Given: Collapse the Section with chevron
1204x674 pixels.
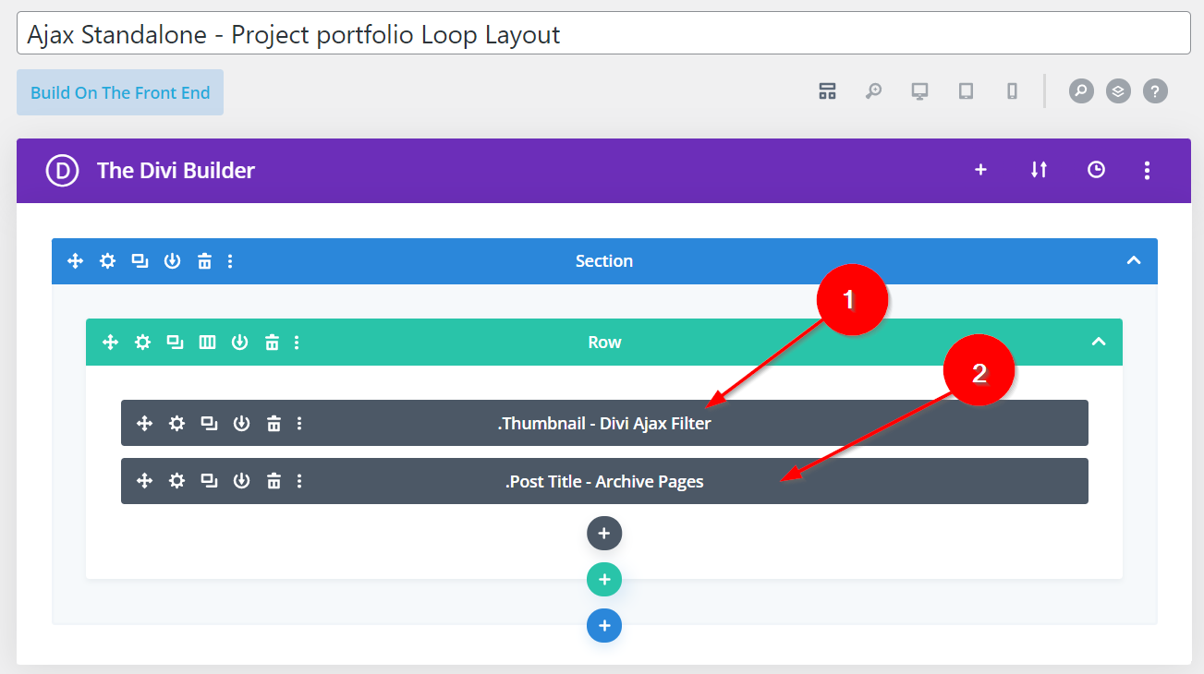Looking at the screenshot, I should (x=1134, y=261).
